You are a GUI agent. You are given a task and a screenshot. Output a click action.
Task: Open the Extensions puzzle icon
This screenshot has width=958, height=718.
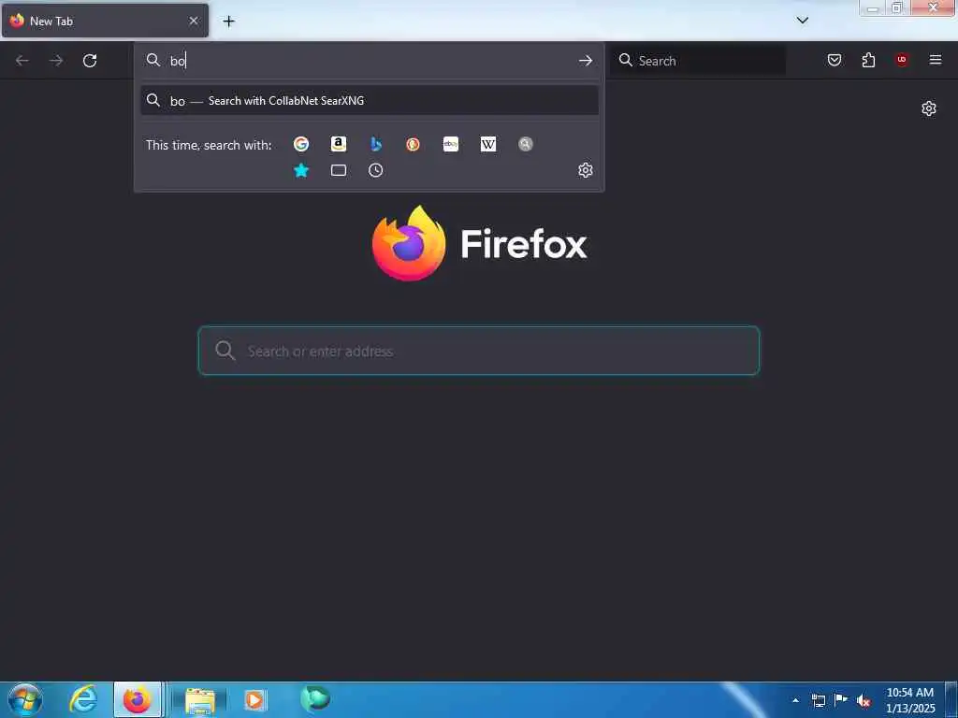pos(868,60)
